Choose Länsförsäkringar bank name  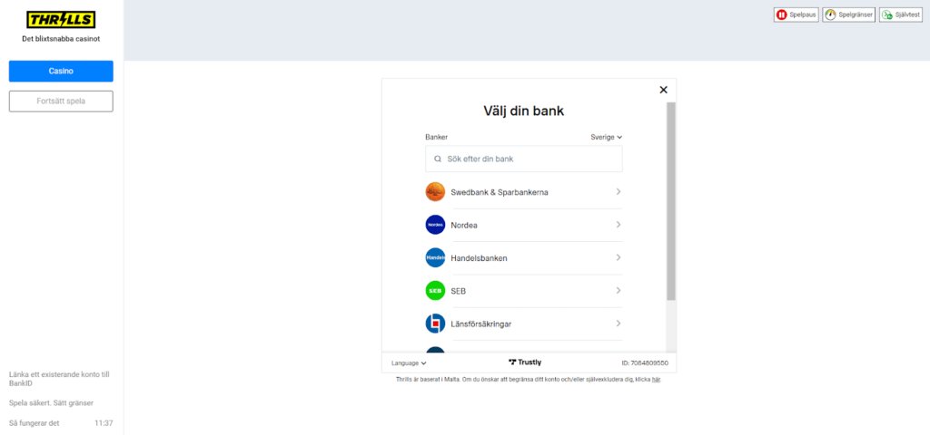[x=481, y=324]
